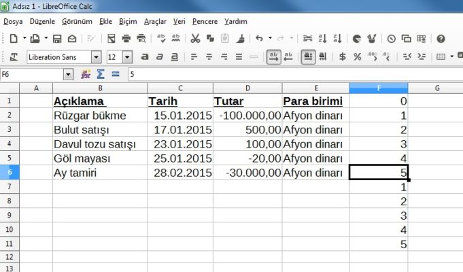Open the Biçim menu

coord(127,21)
